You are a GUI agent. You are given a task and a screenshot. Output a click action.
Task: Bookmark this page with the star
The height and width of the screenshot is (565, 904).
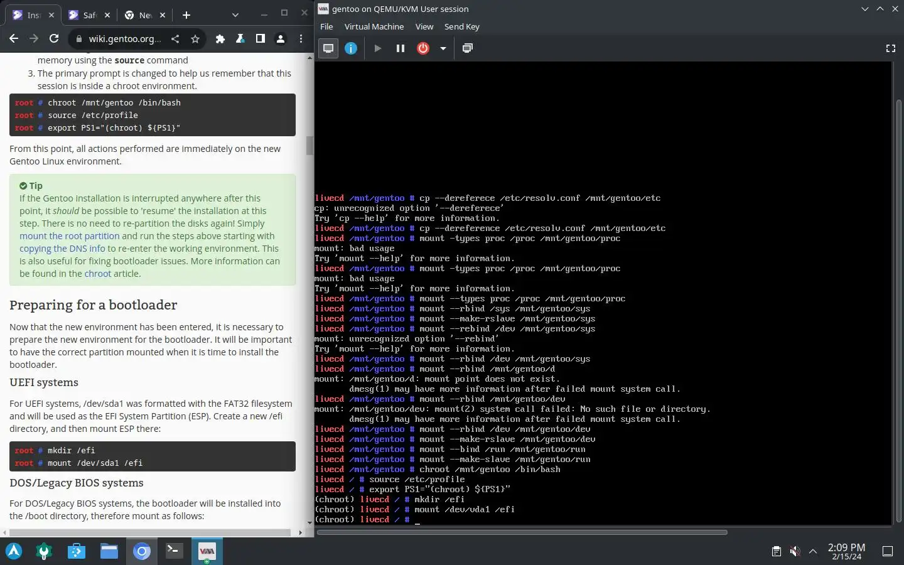(195, 39)
